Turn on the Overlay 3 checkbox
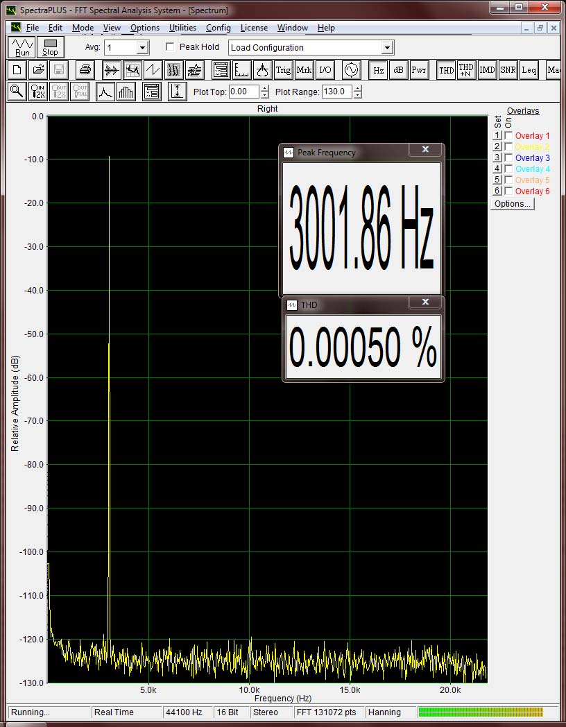The height and width of the screenshot is (727, 566). pos(508,158)
